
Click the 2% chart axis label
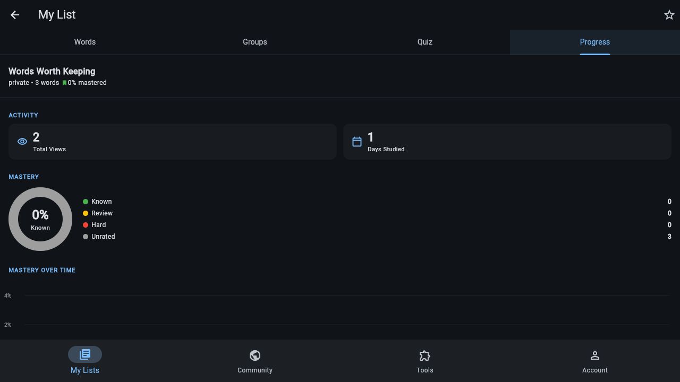[7, 325]
